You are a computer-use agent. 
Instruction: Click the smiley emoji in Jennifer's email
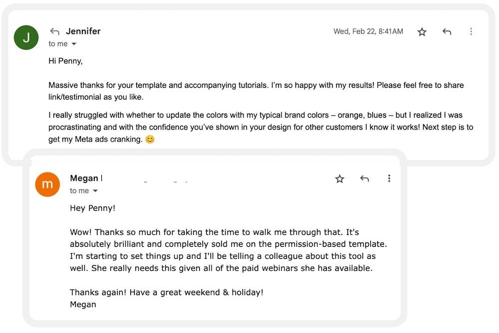point(150,140)
